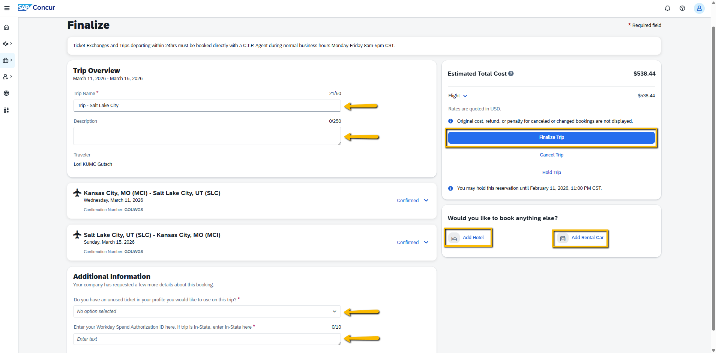Open the expense rates icon at sidebar bottom
Screen dimensions: 716x353
[6, 110]
